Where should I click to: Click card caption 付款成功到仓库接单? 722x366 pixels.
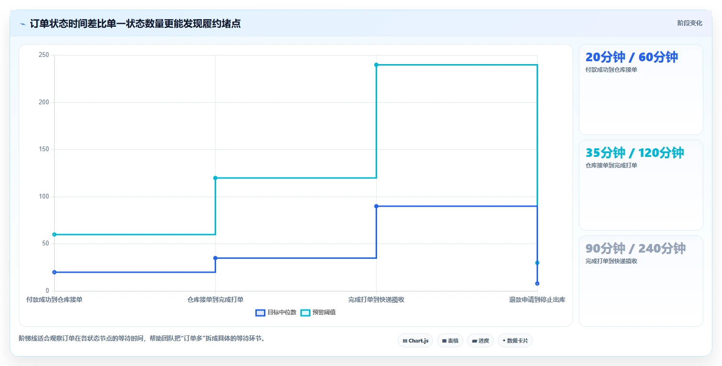coord(611,70)
